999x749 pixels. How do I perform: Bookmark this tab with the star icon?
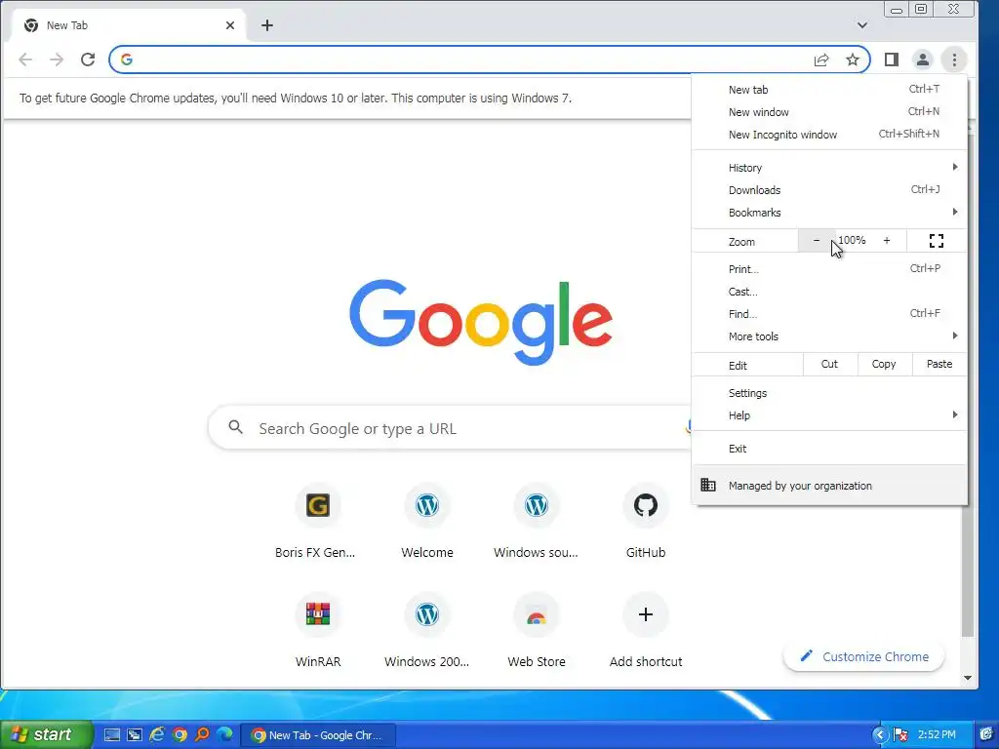tap(853, 59)
